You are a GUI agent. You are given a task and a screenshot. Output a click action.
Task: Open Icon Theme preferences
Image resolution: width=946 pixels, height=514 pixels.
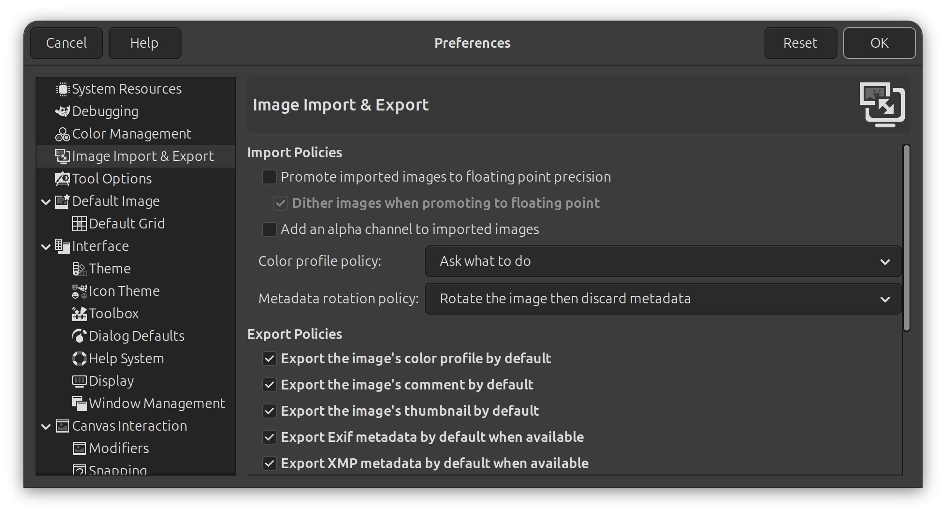pyautogui.click(x=136, y=291)
